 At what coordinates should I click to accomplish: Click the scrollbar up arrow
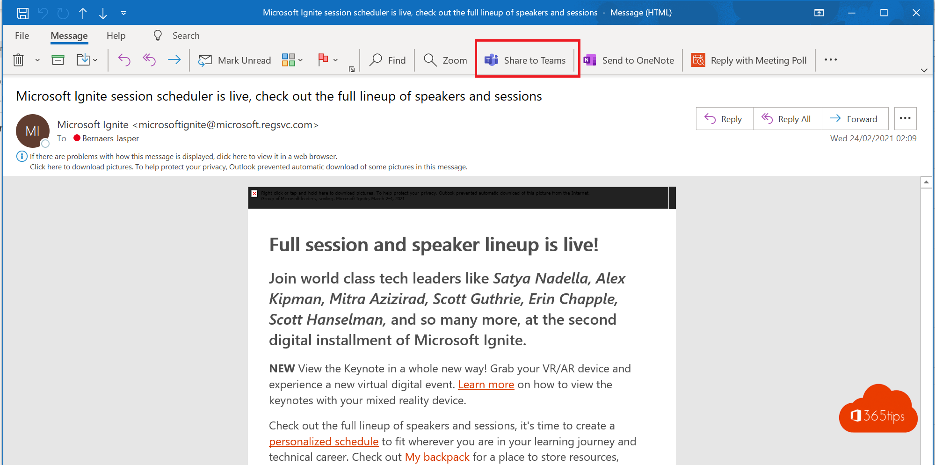pyautogui.click(x=926, y=182)
